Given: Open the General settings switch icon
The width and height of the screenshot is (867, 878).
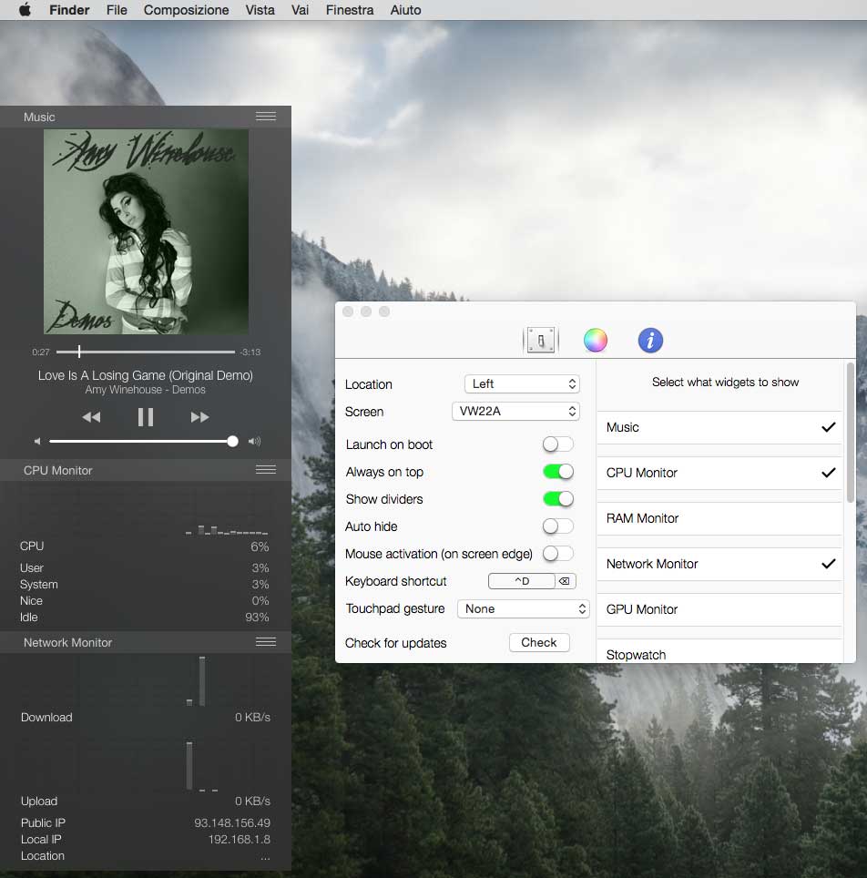Looking at the screenshot, I should tap(540, 341).
